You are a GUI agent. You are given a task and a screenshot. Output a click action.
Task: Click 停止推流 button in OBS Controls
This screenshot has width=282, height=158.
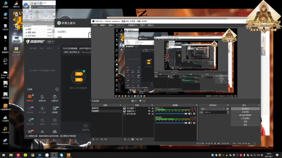coord(245,109)
